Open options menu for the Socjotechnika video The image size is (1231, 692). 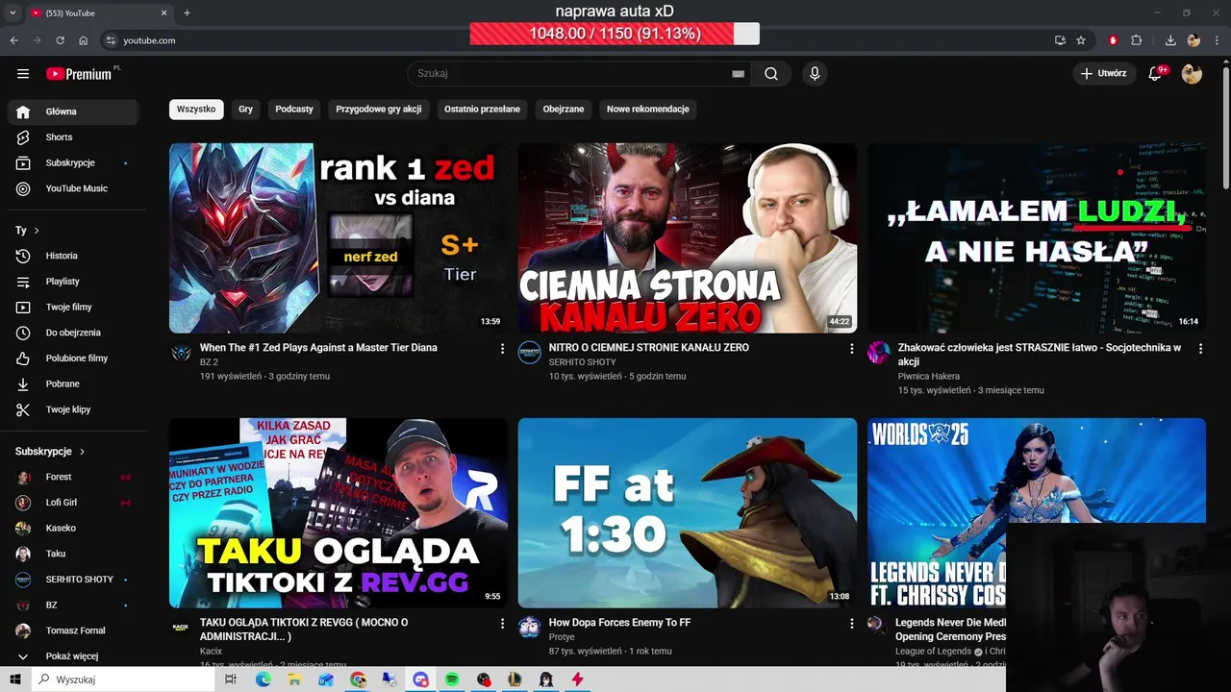click(1200, 349)
